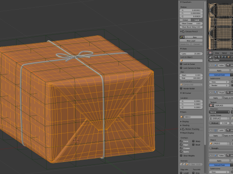Collapse the View panel
The width and height of the screenshot is (233, 174).
coord(181,49)
